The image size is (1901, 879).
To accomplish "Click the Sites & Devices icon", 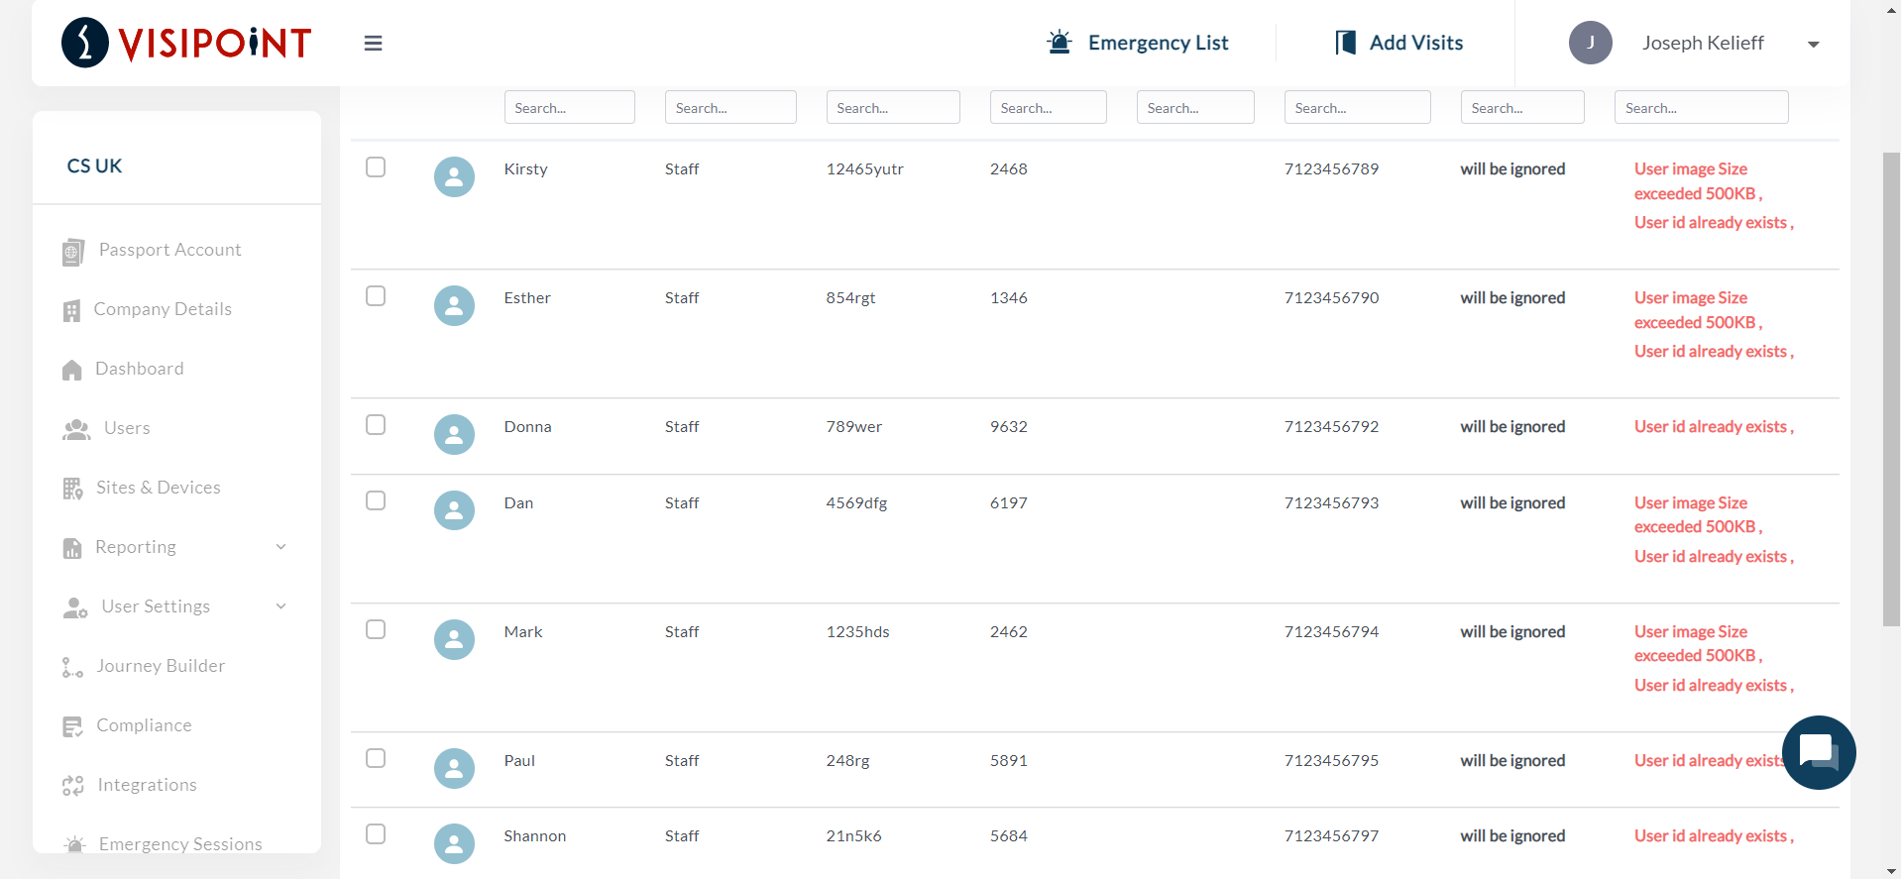I will 72,489.
